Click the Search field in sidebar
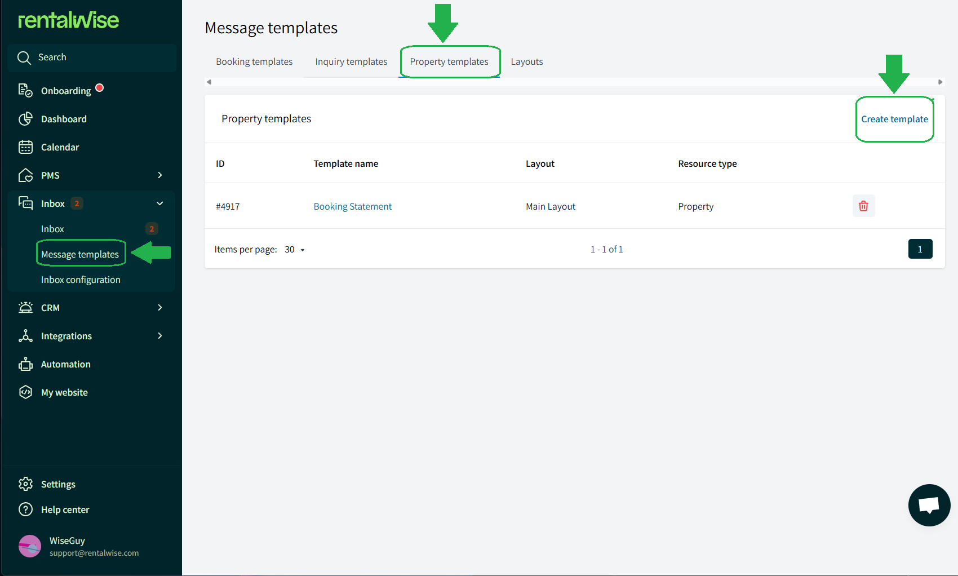The height and width of the screenshot is (576, 958). click(92, 57)
